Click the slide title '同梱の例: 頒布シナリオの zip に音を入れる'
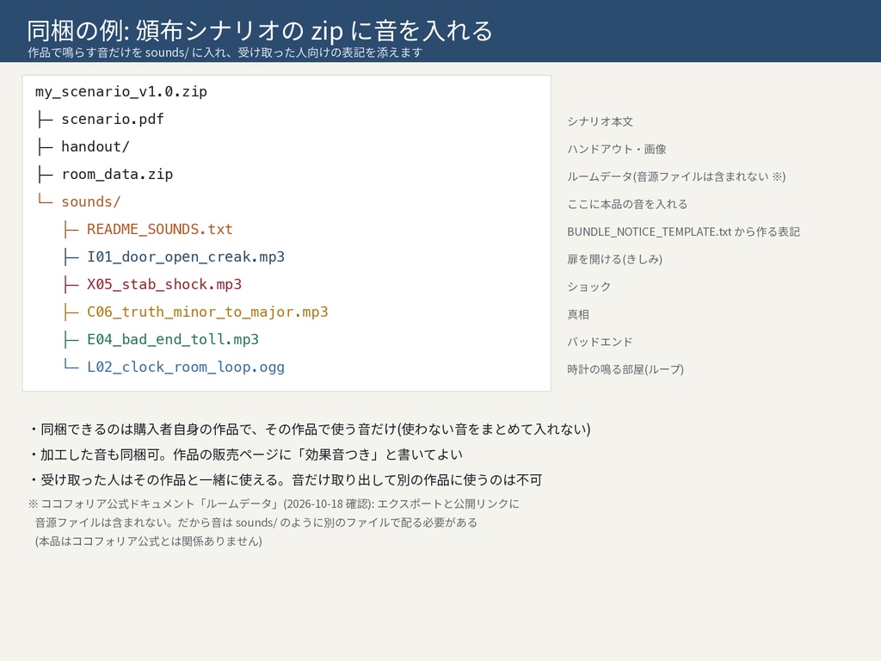This screenshot has width=881, height=661. point(260,30)
